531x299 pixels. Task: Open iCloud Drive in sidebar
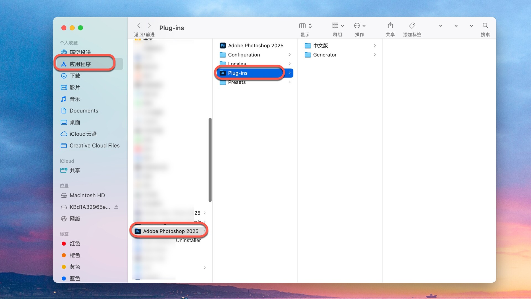click(83, 134)
